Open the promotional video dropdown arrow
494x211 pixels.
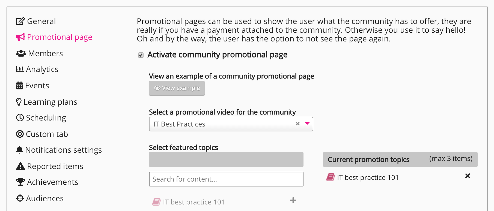tap(307, 123)
